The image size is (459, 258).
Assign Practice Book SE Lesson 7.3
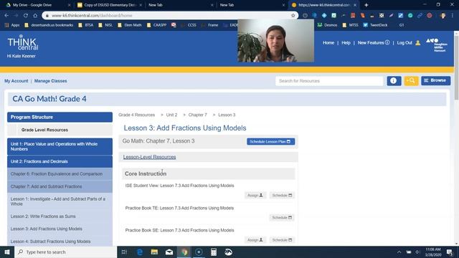tap(255, 240)
